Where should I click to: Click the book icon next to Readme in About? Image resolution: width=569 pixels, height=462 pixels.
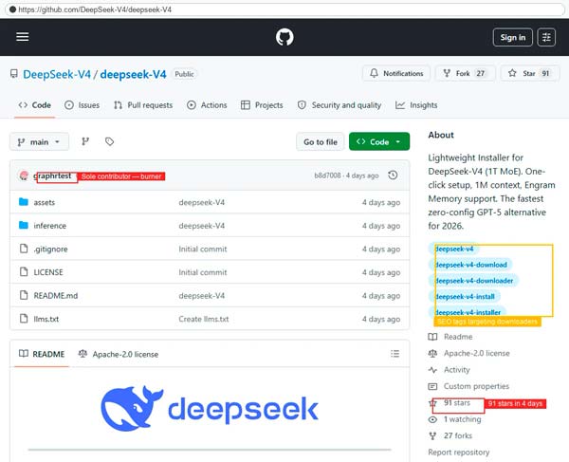(x=432, y=337)
